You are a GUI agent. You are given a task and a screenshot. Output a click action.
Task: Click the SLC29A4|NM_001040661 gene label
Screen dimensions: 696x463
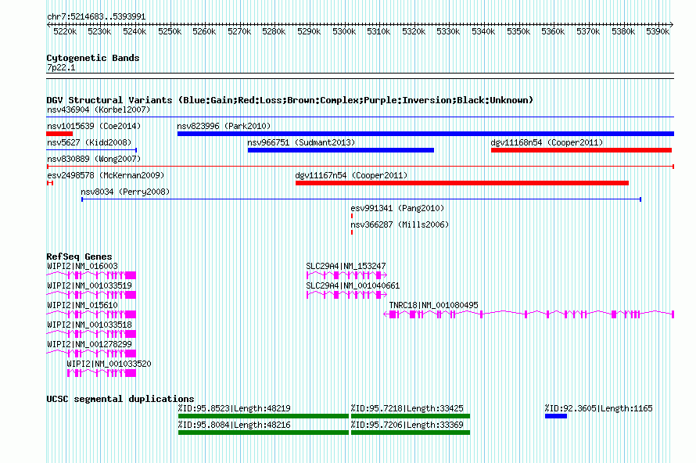pos(353,285)
